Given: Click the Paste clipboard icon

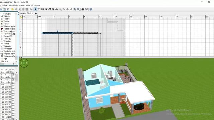Looking at the screenshot, I should click(27, 9).
